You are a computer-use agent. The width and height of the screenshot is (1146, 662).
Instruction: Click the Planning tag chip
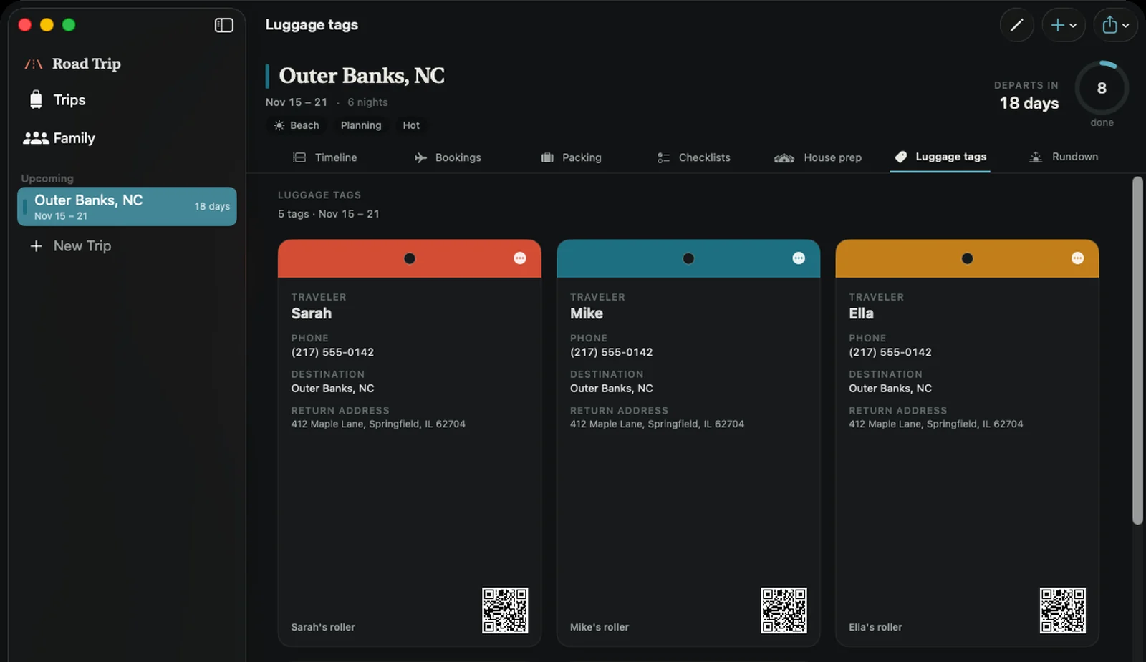coord(361,125)
